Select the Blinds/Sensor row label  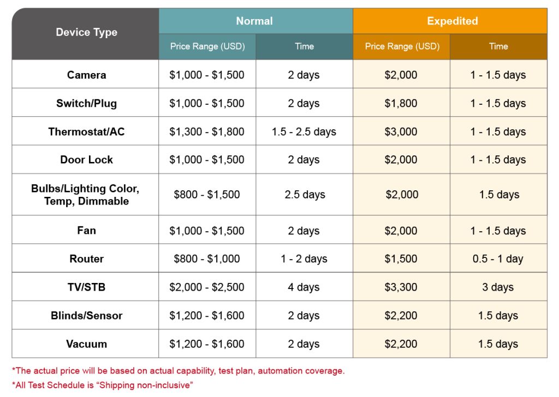tap(86, 315)
